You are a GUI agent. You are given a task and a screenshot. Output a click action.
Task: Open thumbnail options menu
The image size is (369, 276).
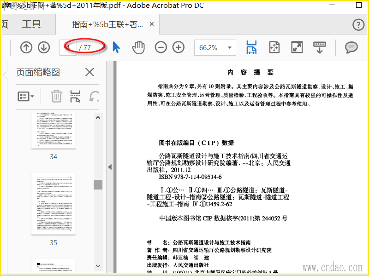[26, 96]
